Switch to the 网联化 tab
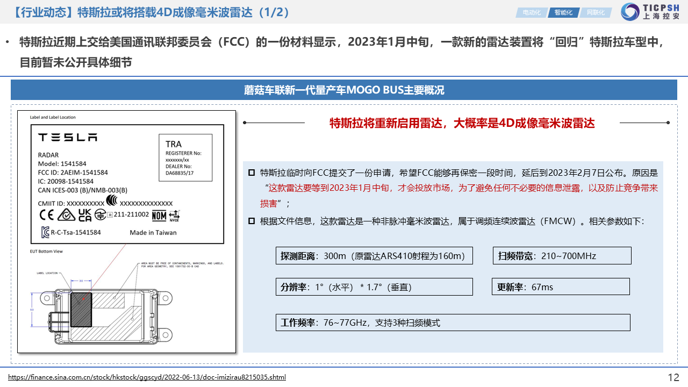688x387 pixels. point(595,12)
